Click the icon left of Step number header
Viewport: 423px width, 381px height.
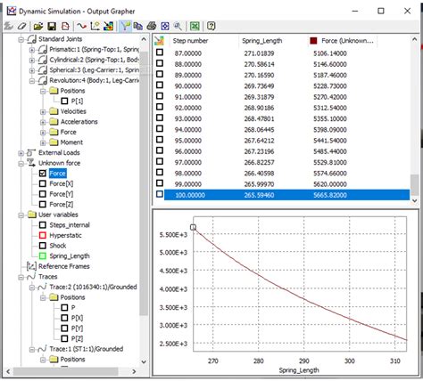tap(160, 41)
